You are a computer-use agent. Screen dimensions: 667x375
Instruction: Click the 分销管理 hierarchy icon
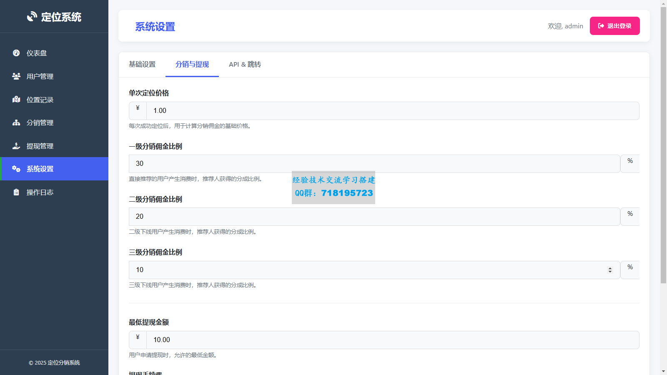coord(16,122)
